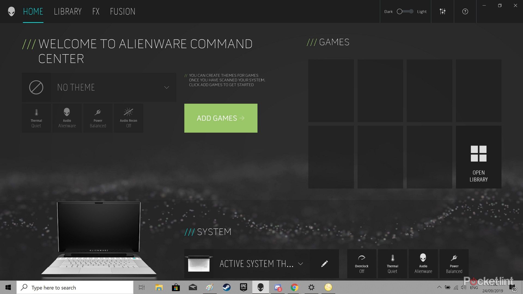Image resolution: width=523 pixels, height=294 pixels.
Task: Show hidden system tray icons
Action: click(x=439, y=287)
